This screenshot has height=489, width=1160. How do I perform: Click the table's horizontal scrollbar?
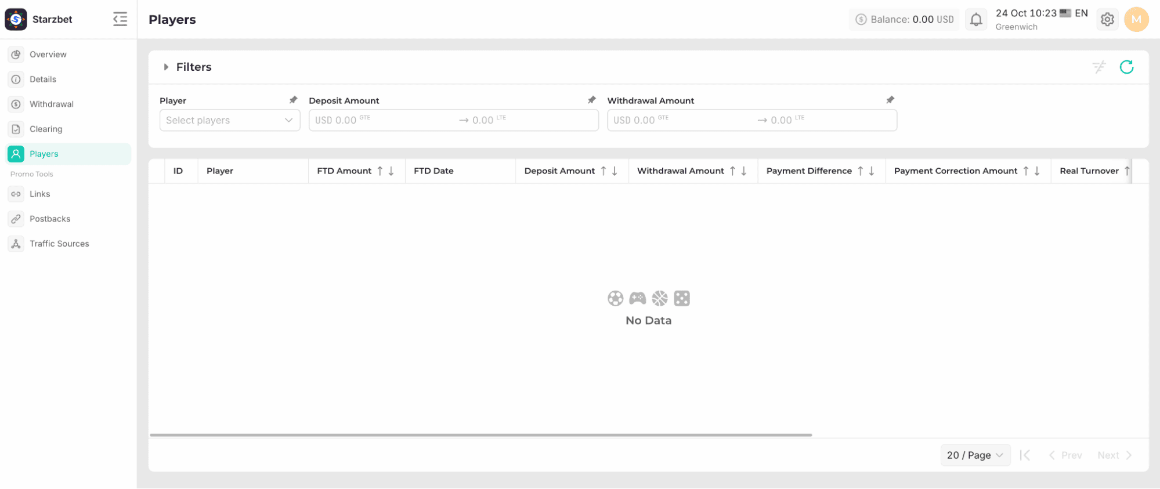tap(480, 434)
